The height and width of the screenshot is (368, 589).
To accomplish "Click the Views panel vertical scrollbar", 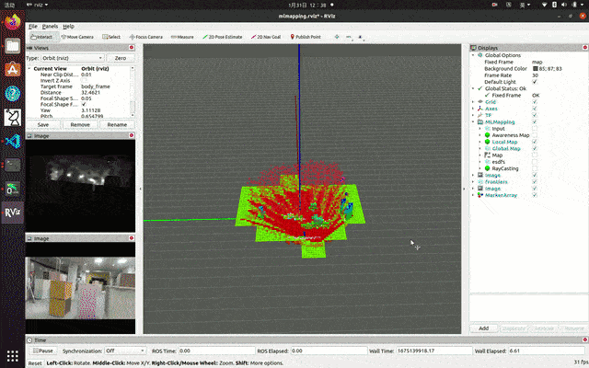I will pos(133,92).
